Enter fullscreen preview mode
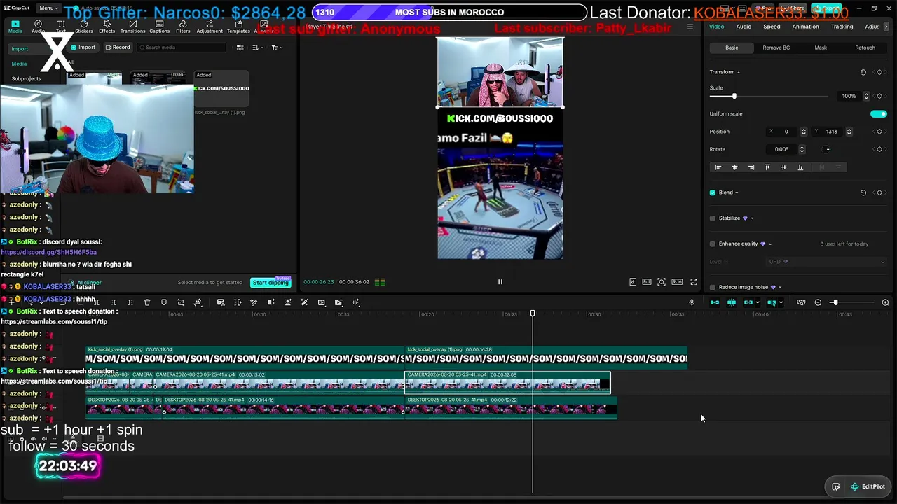Viewport: 897px width, 504px height. (x=694, y=282)
